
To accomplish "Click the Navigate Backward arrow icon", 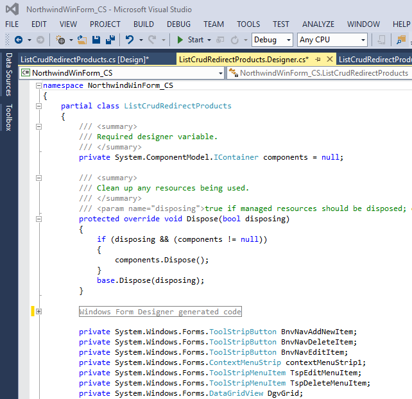I will pos(19,40).
